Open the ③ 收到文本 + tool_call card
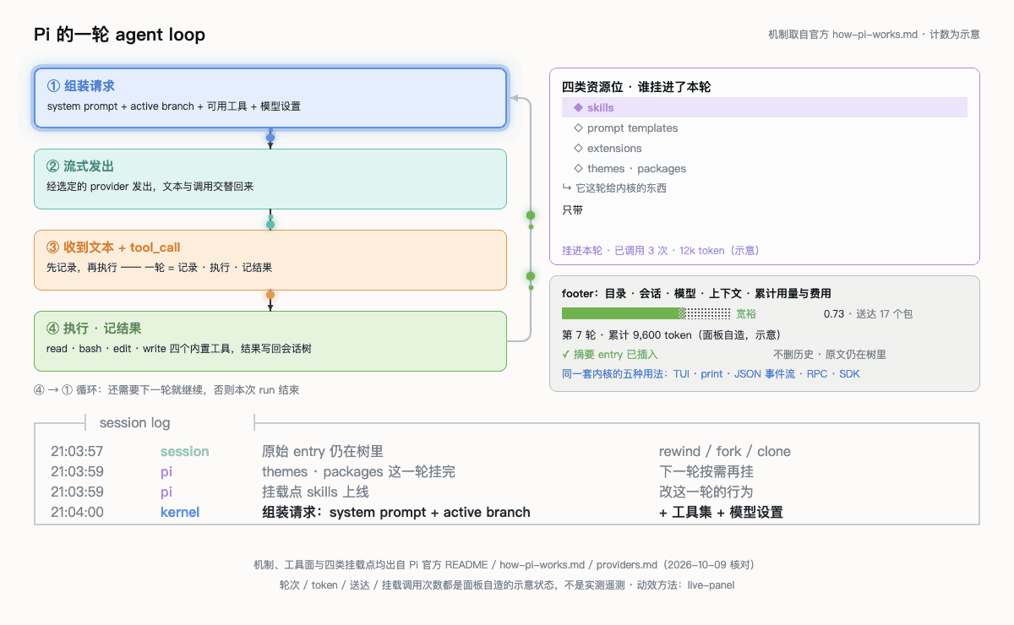The width and height of the screenshot is (1014, 625). click(270, 260)
